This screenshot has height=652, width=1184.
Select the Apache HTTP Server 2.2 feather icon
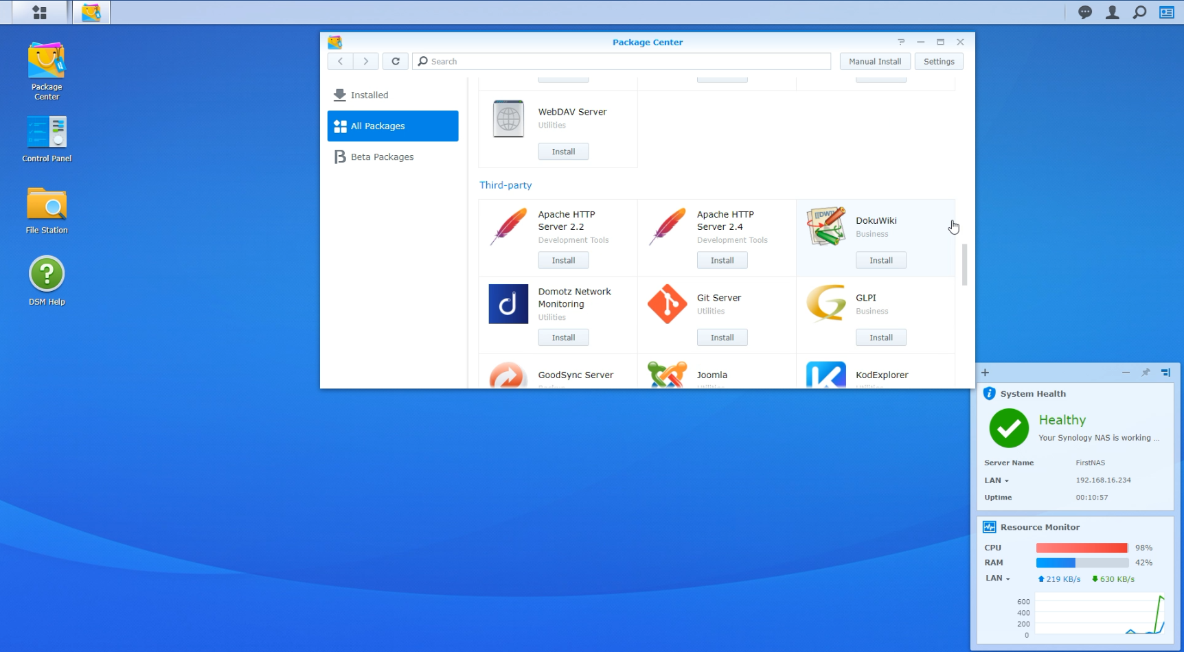tap(509, 226)
